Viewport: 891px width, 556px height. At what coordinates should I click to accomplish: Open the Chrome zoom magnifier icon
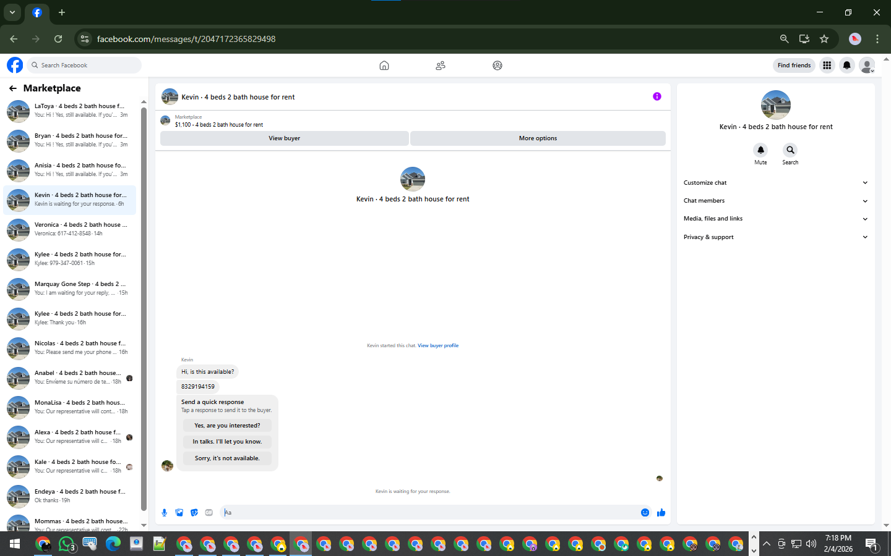click(x=785, y=39)
